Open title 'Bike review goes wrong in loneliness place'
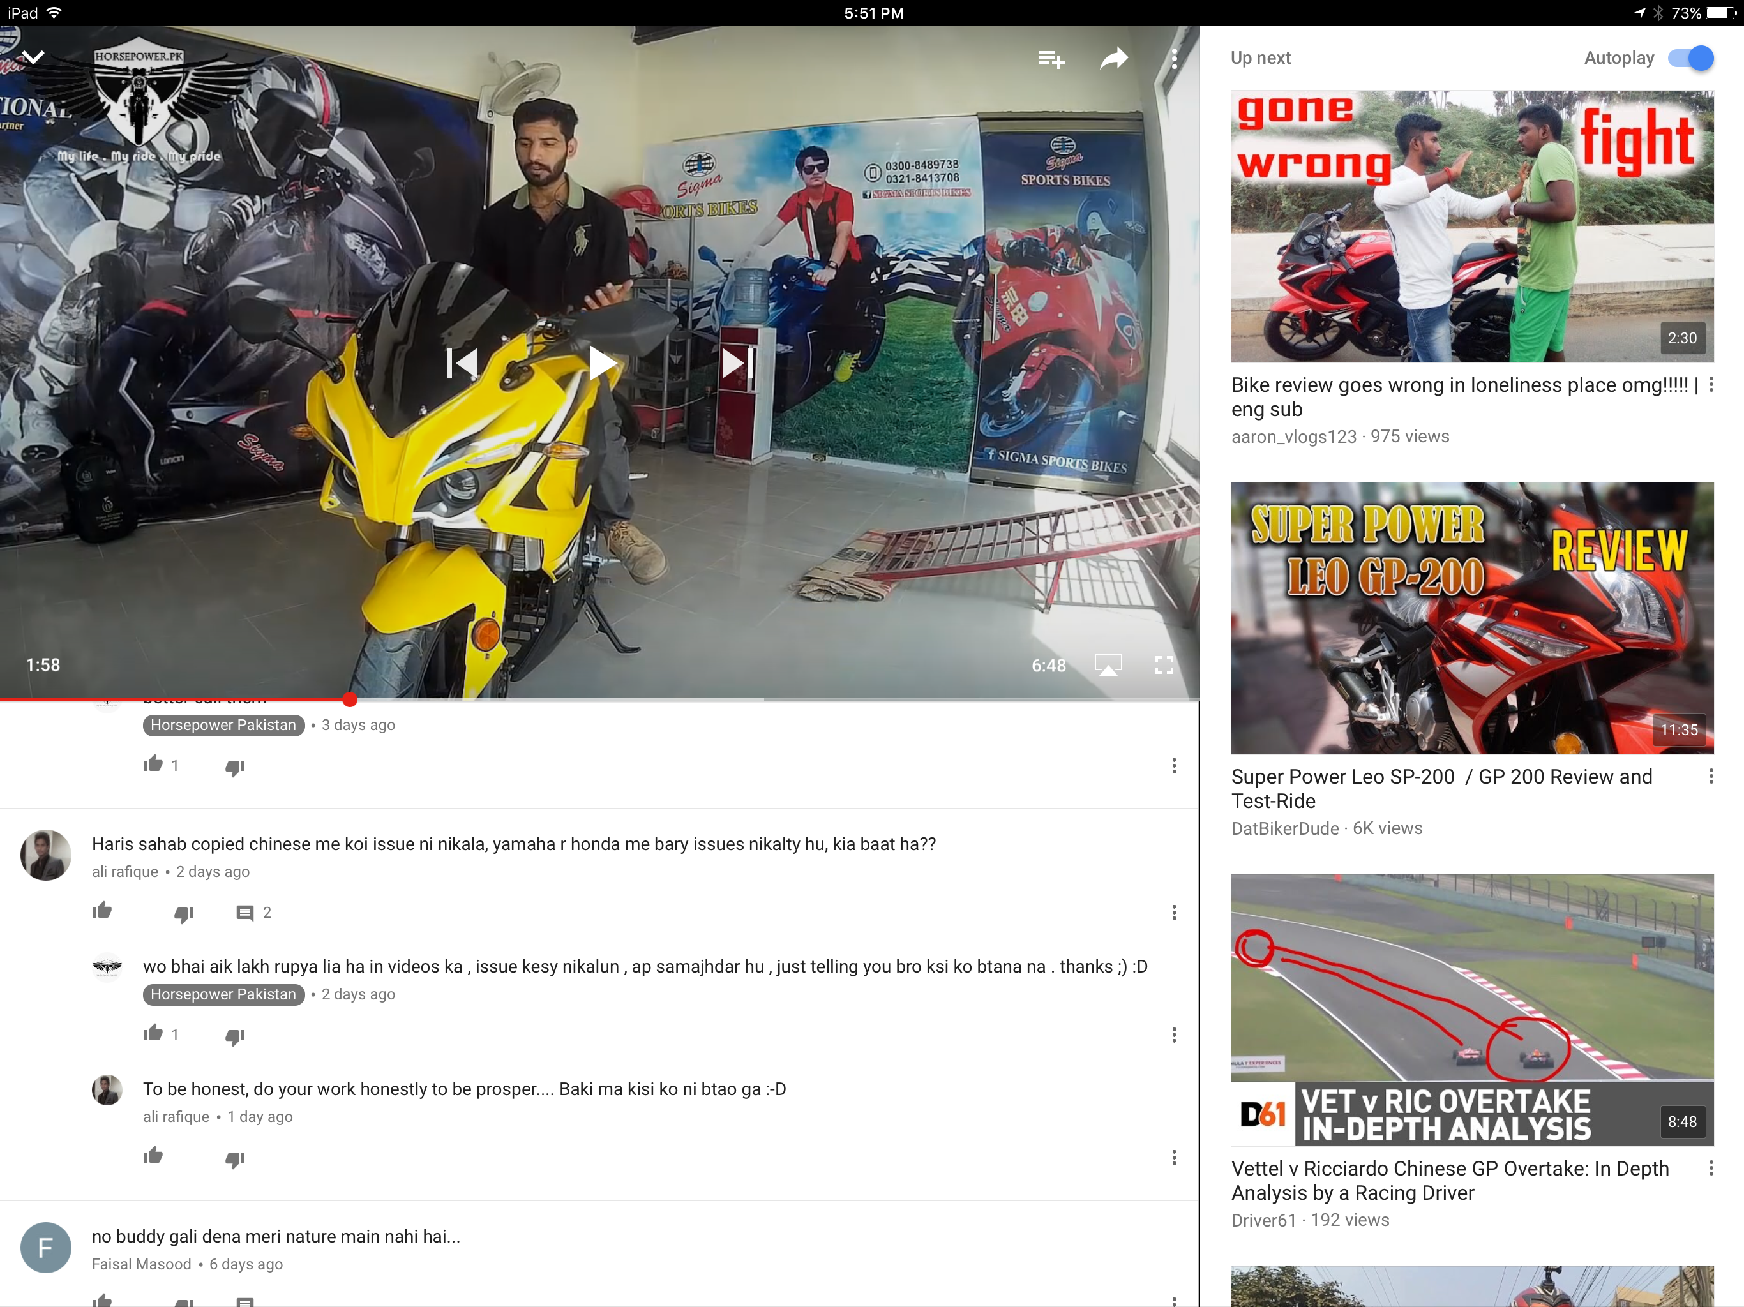The image size is (1744, 1307). coord(1465,396)
